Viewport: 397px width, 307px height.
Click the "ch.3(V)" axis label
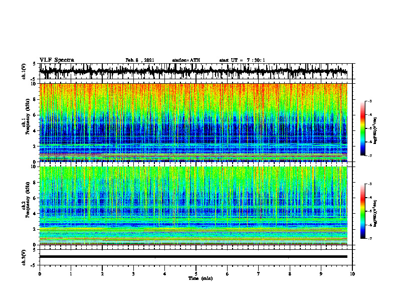(24, 257)
